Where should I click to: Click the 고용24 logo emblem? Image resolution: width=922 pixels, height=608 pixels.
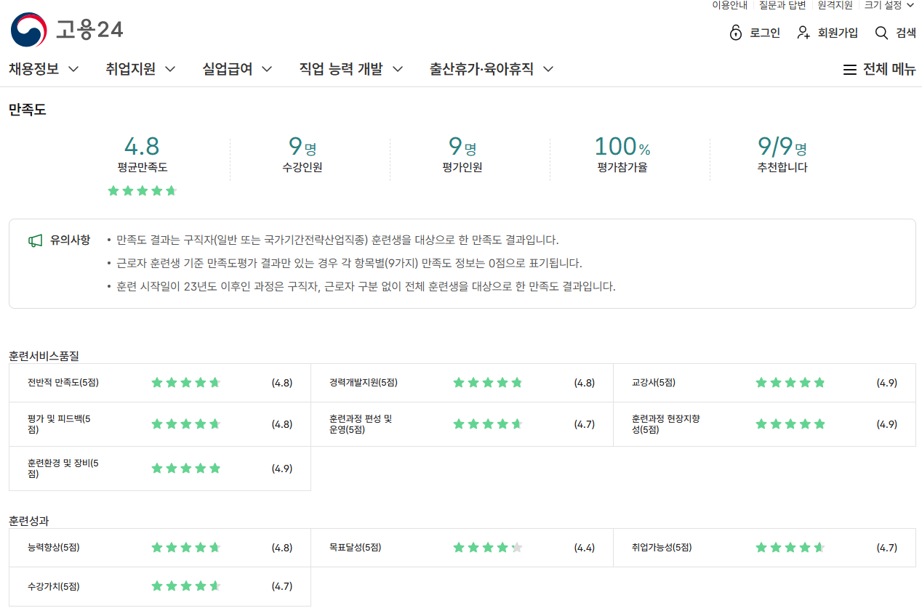[28, 30]
